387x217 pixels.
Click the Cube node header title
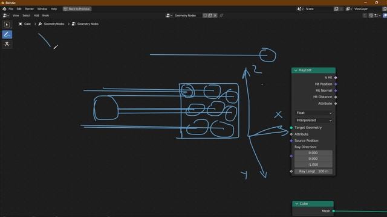[x=304, y=204]
